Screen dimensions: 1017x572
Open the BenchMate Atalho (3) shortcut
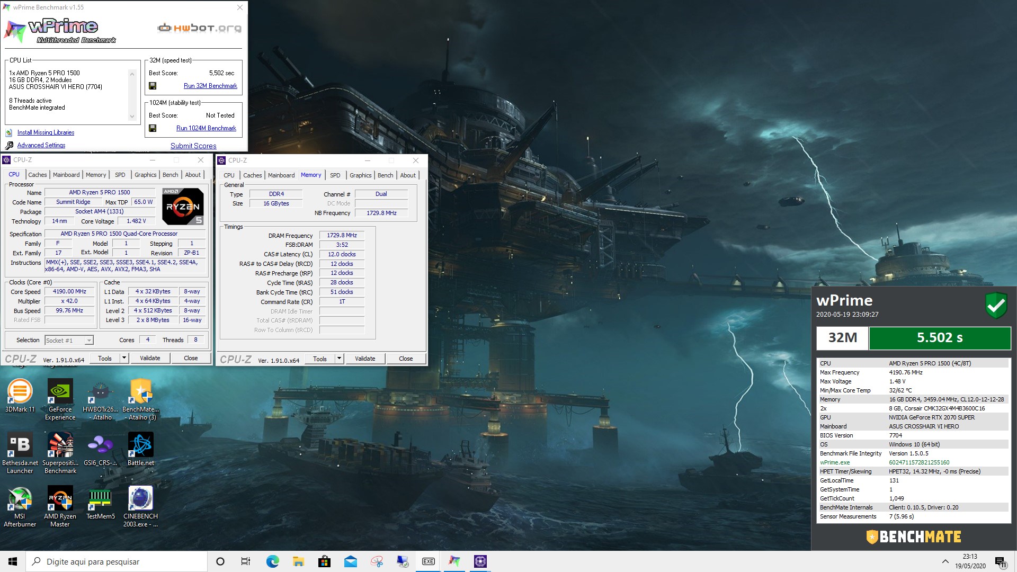tap(140, 400)
